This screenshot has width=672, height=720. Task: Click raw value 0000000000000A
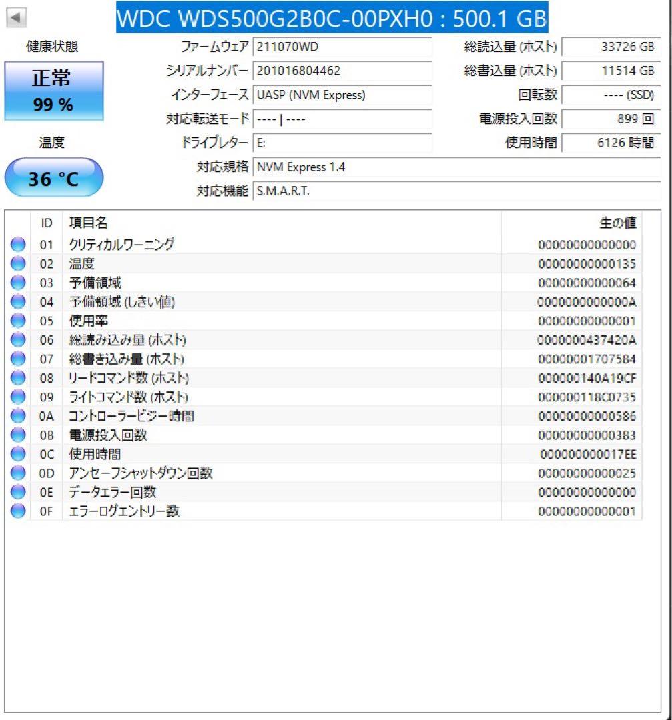tap(587, 302)
